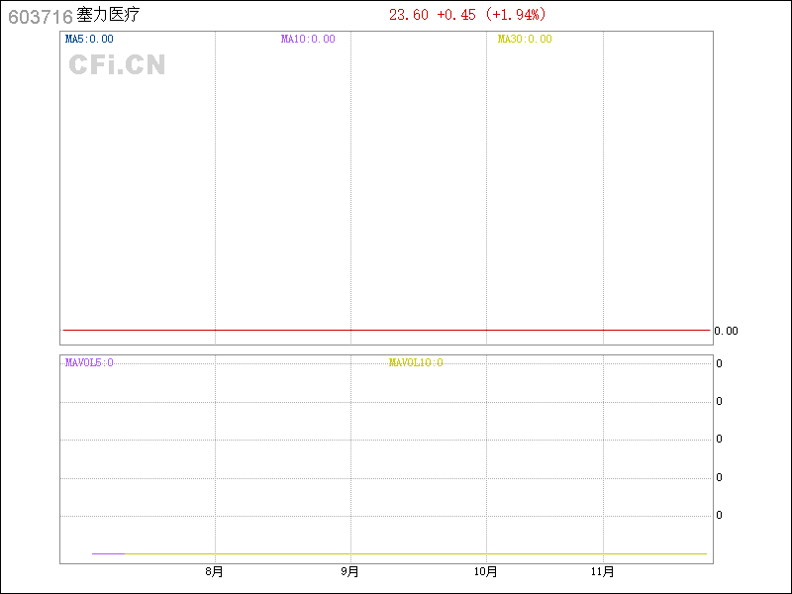Viewport: 792px width, 594px height.
Task: Click the current price 23.60
Action: (409, 15)
